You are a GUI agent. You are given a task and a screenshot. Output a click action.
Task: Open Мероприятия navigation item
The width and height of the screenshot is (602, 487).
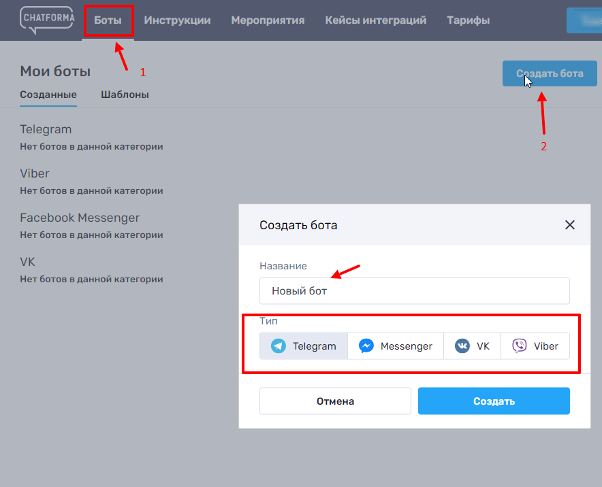point(268,20)
